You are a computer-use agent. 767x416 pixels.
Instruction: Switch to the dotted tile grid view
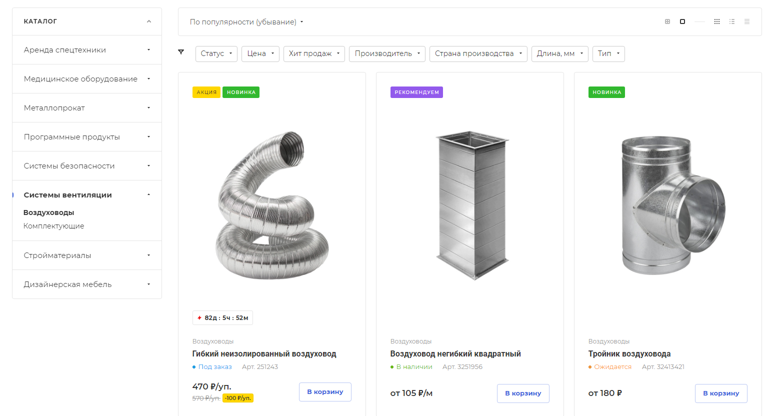pyautogui.click(x=717, y=21)
